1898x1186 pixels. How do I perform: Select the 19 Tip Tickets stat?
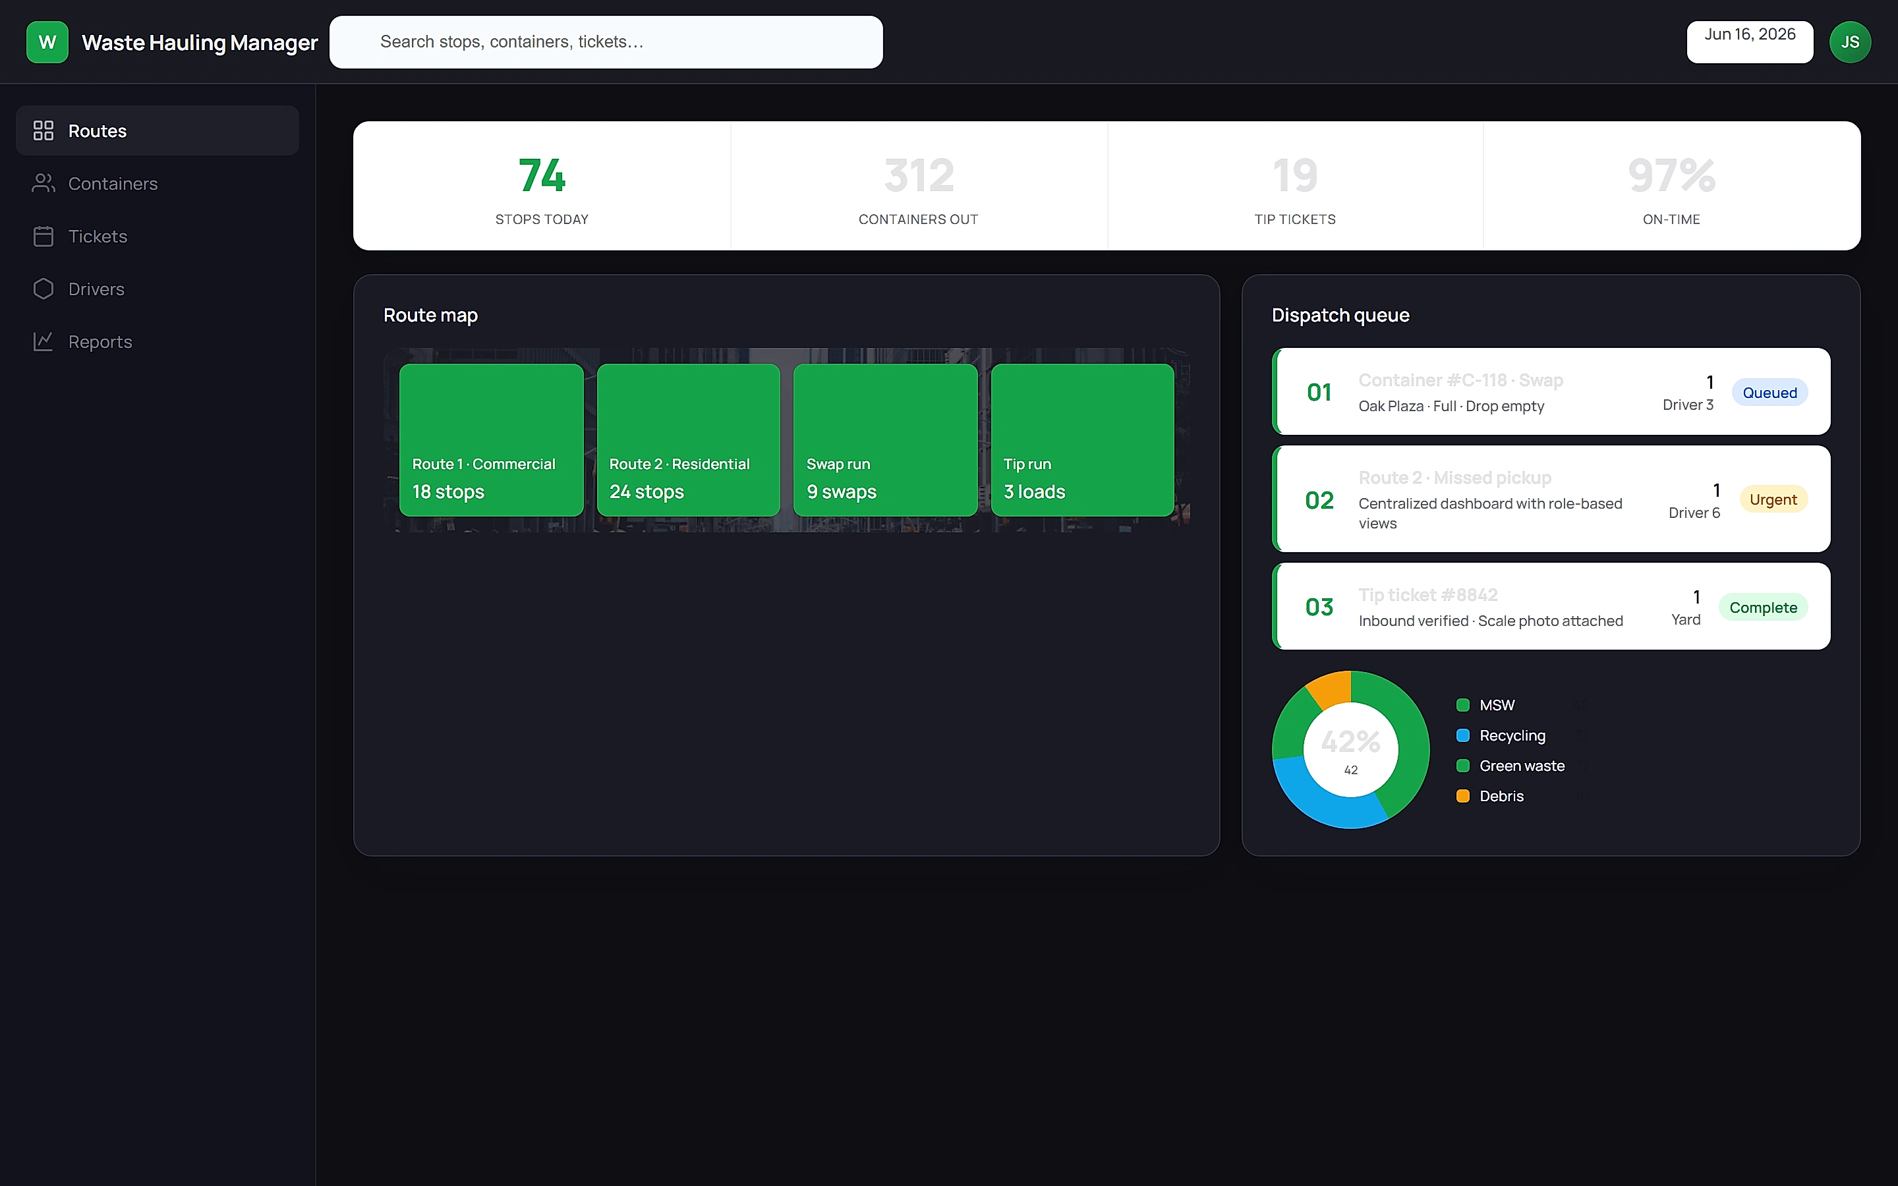1295,186
